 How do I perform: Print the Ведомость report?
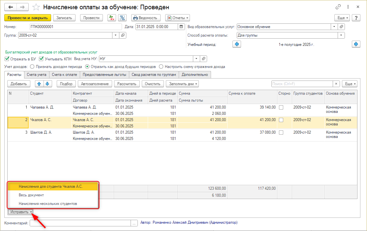(x=146, y=18)
